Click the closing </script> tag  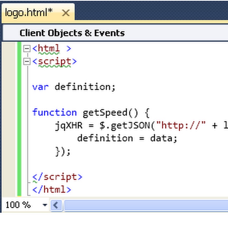(x=57, y=177)
